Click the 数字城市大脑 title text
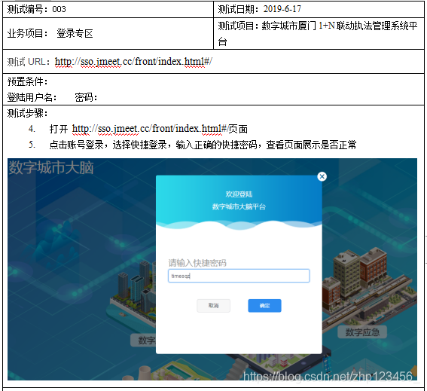This screenshot has height=391, width=427. (x=51, y=167)
